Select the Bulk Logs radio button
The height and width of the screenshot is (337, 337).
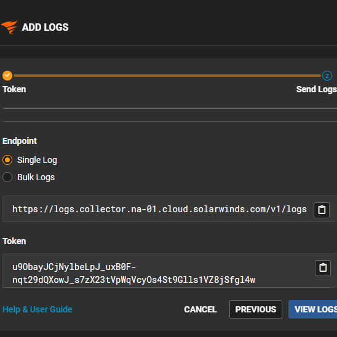(x=7, y=177)
